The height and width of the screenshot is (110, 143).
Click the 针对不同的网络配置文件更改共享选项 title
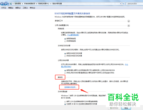[72, 13]
